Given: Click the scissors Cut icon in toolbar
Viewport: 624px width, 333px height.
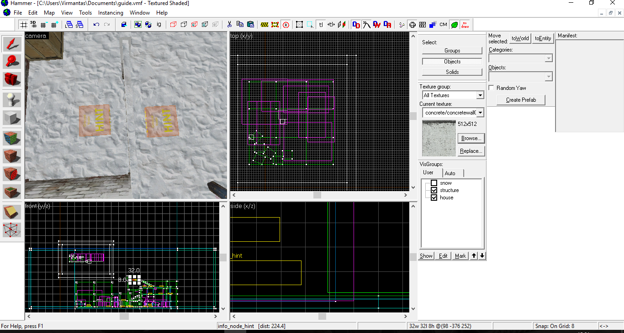Looking at the screenshot, I should click(229, 25).
